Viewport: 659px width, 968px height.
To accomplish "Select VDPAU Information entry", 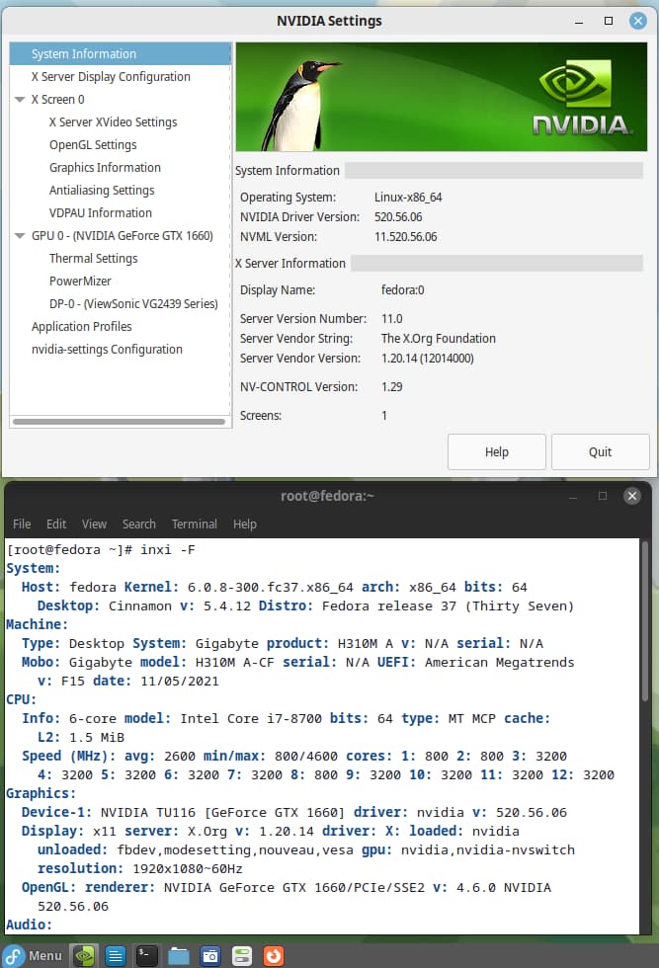I will pyautogui.click(x=100, y=213).
